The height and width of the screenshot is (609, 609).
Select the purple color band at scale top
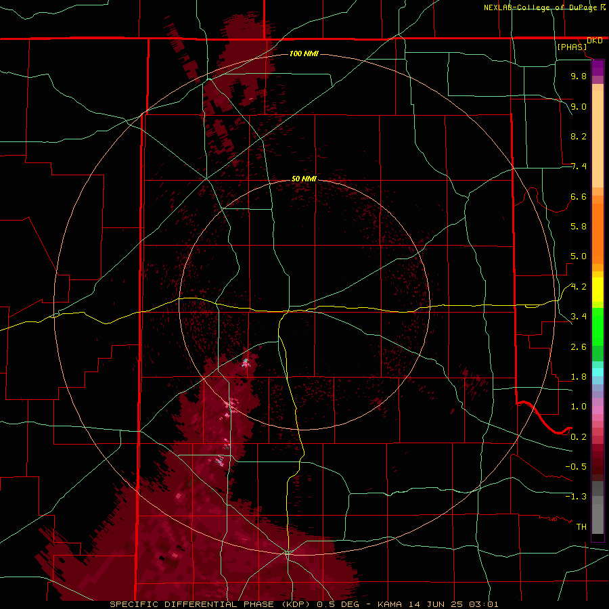tap(597, 68)
